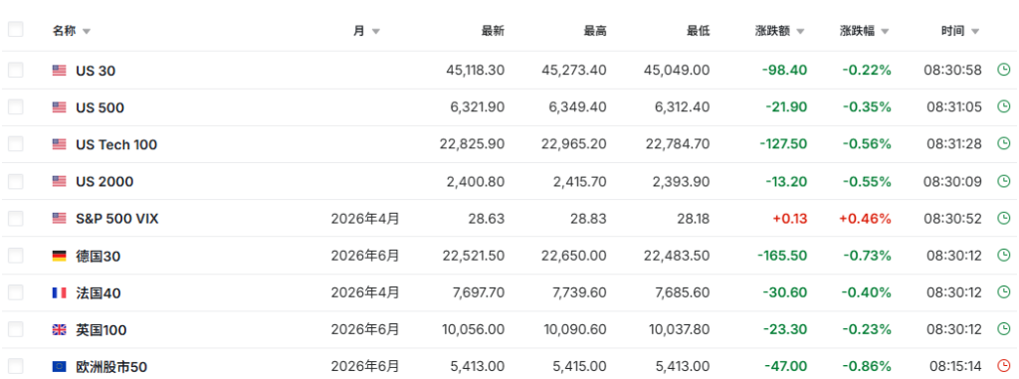Check the US 30 row checkbox
Image resolution: width=1019 pixels, height=379 pixels.
point(16,70)
